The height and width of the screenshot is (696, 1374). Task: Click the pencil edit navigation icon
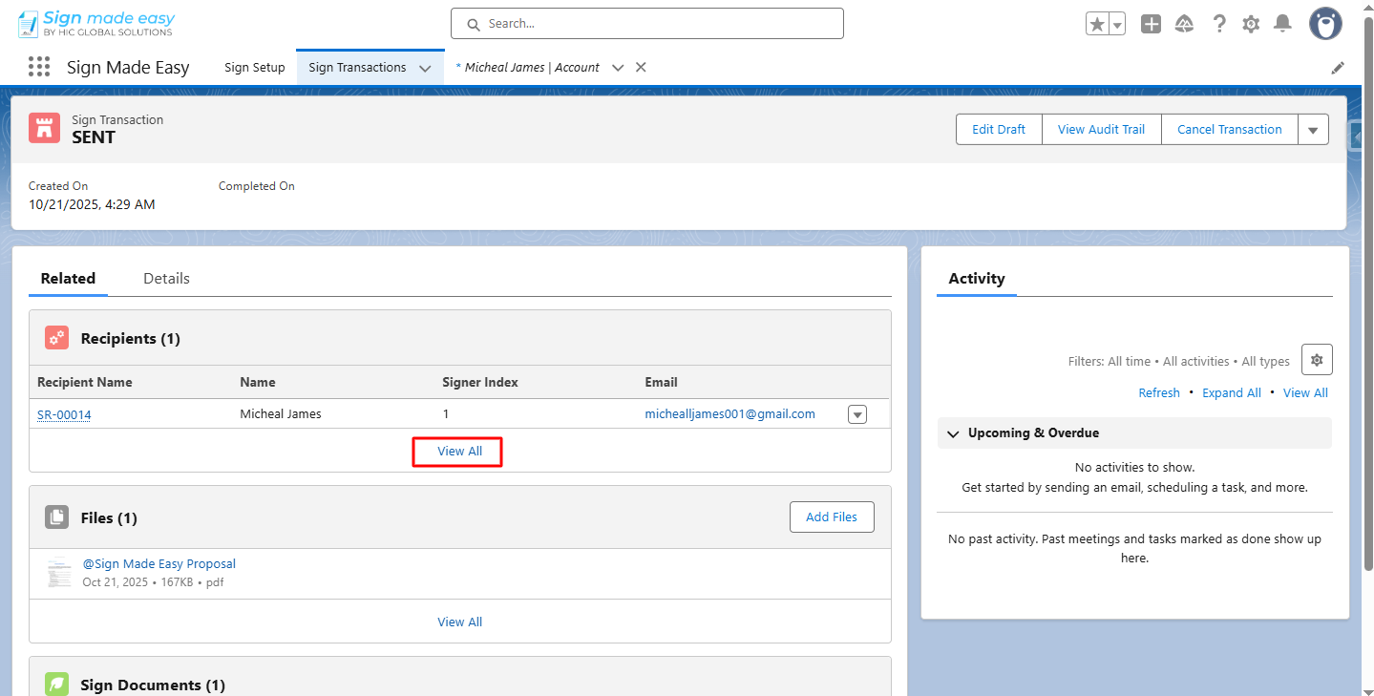coord(1338,68)
